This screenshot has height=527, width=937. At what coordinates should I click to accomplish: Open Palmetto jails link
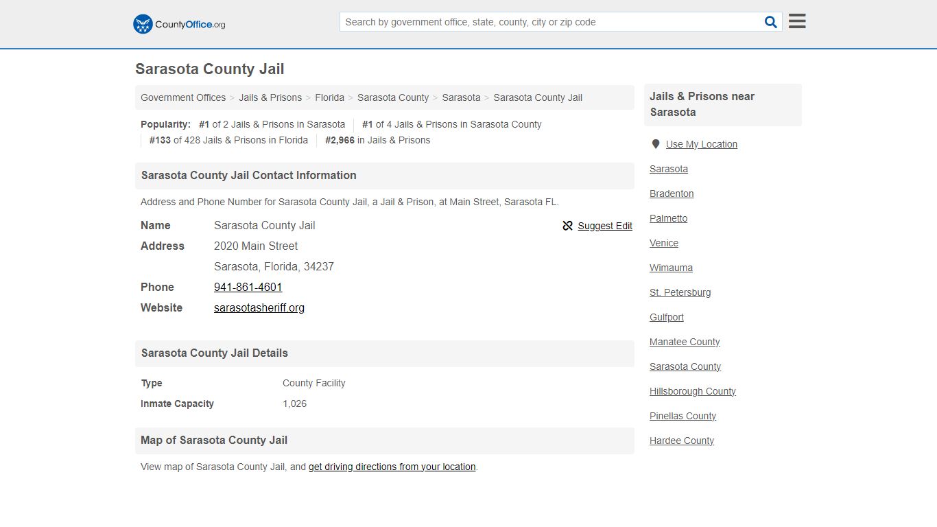(669, 218)
